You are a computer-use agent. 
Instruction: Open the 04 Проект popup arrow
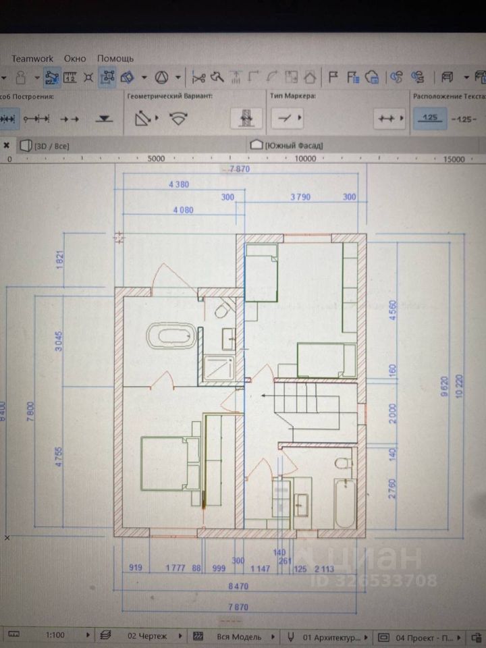(x=459, y=638)
